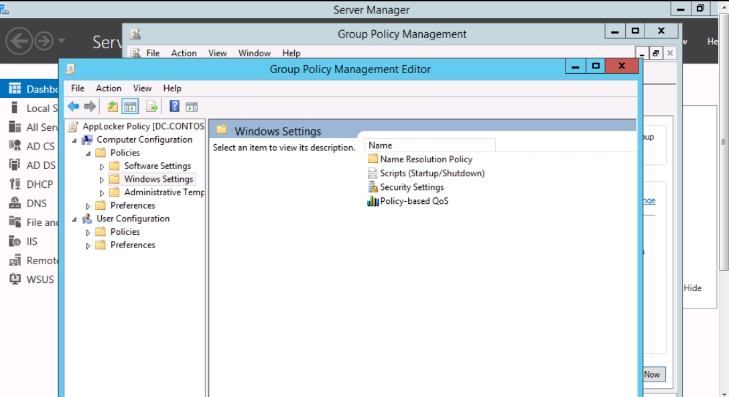Select the AppLocker Policy root node

[x=143, y=126]
